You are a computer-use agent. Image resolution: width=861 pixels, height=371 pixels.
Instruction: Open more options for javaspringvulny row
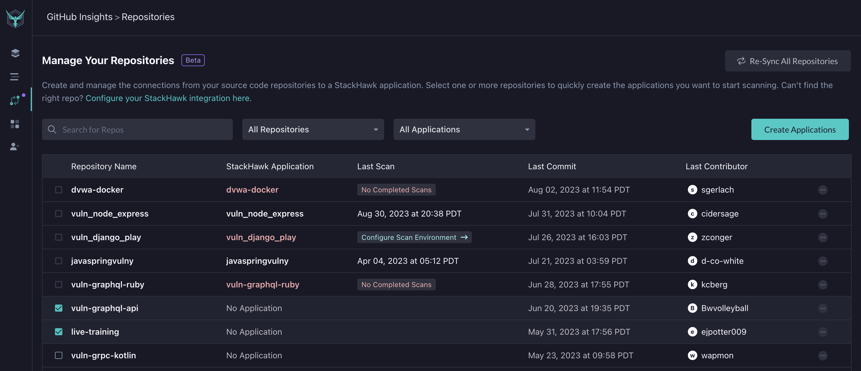click(823, 261)
